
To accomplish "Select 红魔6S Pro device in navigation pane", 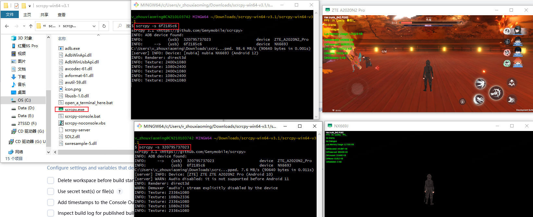I will [x=28, y=46].
